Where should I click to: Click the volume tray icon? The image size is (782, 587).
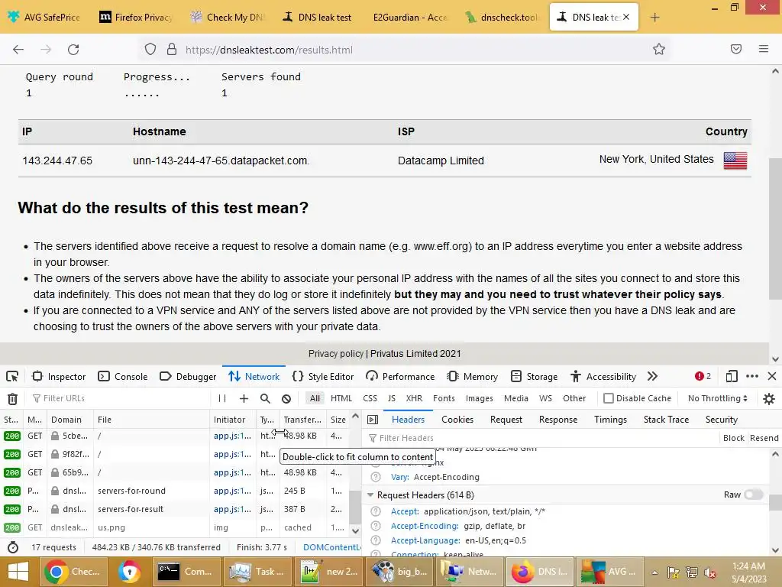click(709, 572)
